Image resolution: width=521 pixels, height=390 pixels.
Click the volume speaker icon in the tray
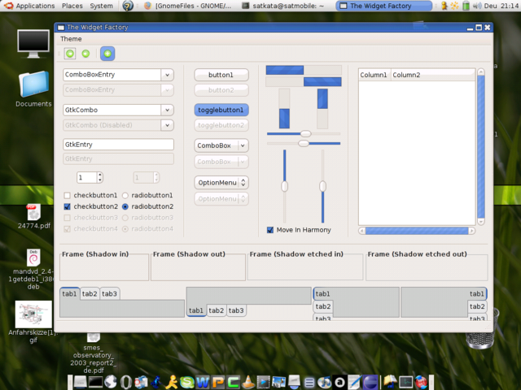(x=477, y=6)
